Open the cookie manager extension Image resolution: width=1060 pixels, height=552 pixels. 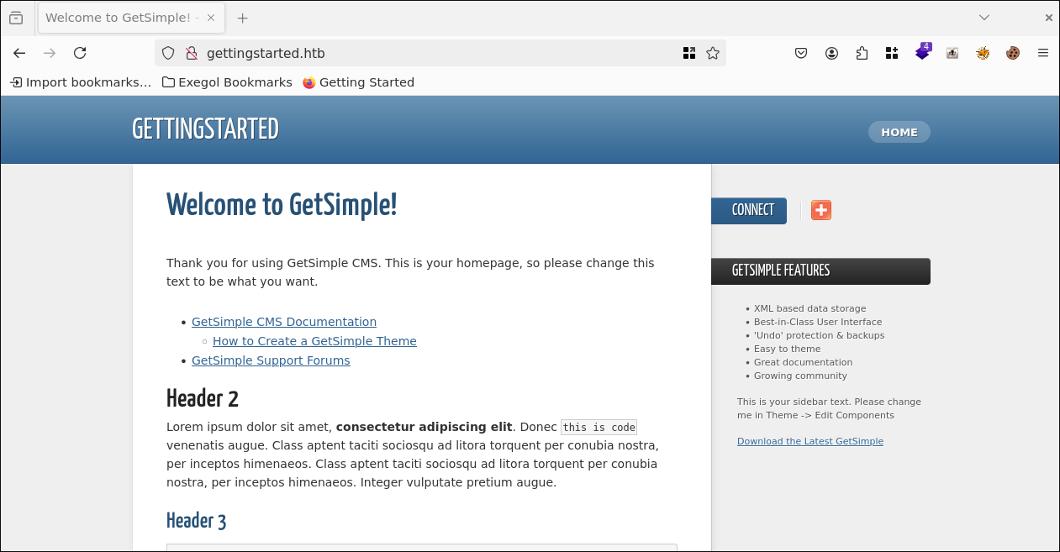(x=1012, y=52)
